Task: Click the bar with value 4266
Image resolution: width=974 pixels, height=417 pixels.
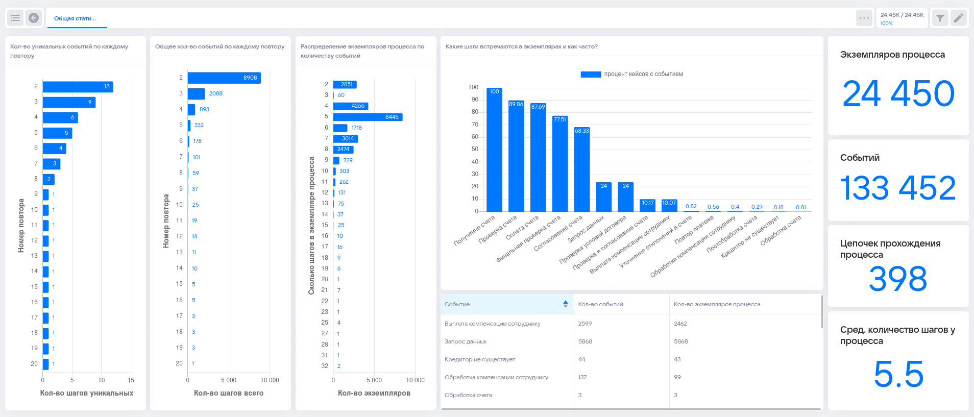Action: 351,106
